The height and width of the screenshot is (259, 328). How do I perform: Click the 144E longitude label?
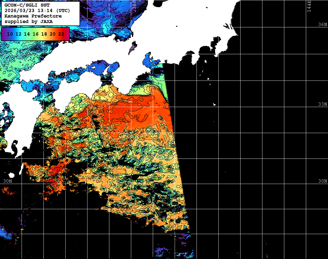tap(309, 6)
